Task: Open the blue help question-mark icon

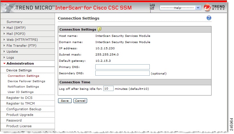Action: click(209, 18)
